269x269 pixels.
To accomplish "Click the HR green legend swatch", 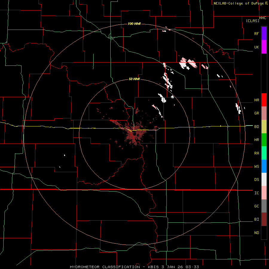I will point(264,140).
